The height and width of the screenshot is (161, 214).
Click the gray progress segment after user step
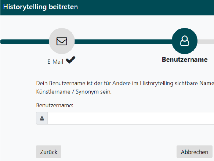(x=206, y=42)
